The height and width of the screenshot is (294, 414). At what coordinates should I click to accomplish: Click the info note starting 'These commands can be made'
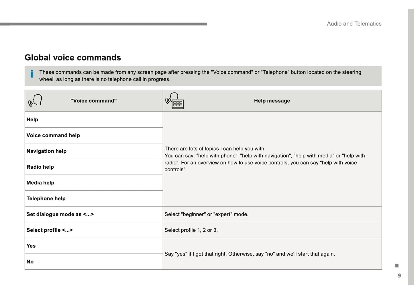pos(203,76)
